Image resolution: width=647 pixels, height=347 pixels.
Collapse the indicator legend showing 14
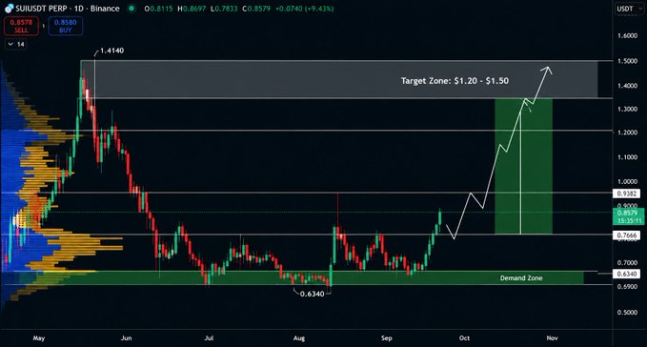[16, 44]
